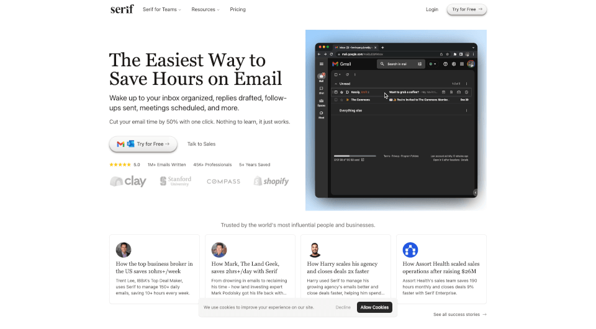Expand the Resources menu
Image resolution: width=596 pixels, height=329 pixels.
point(205,9)
